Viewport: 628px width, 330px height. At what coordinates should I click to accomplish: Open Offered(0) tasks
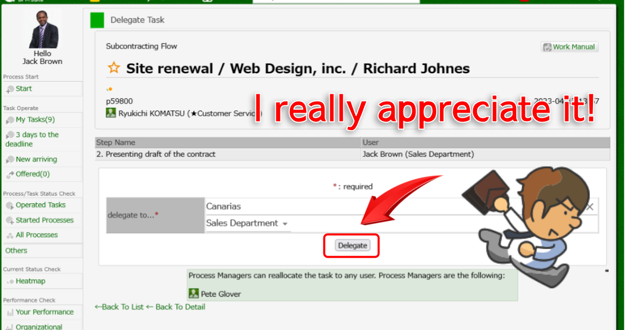32,174
